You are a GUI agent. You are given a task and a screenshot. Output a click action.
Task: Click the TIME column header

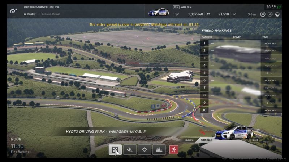point(265,37)
